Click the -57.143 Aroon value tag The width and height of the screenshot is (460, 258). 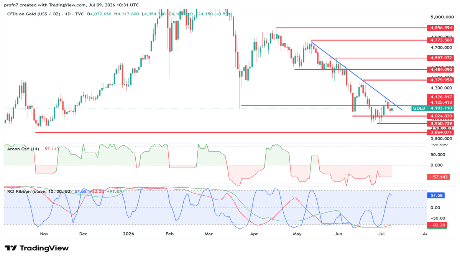437,177
